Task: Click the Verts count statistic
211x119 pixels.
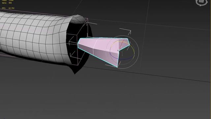Action: click(7, 3)
